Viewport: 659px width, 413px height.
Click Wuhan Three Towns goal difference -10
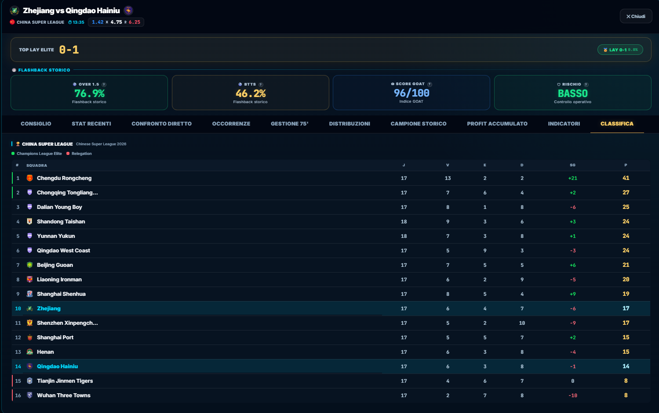573,395
